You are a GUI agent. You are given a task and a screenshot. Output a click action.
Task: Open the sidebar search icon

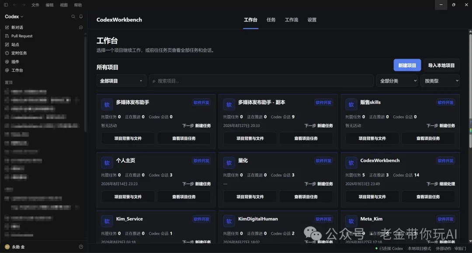pyautogui.click(x=73, y=17)
